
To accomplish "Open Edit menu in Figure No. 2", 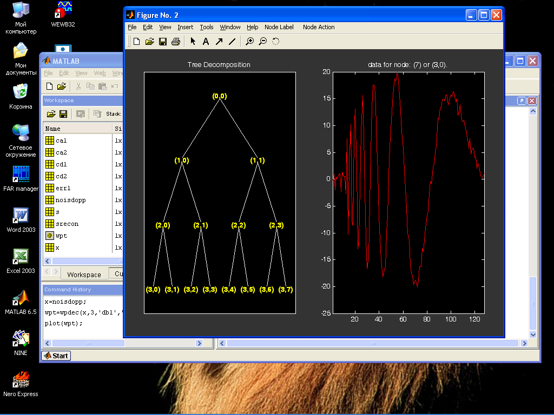I will pos(148,27).
